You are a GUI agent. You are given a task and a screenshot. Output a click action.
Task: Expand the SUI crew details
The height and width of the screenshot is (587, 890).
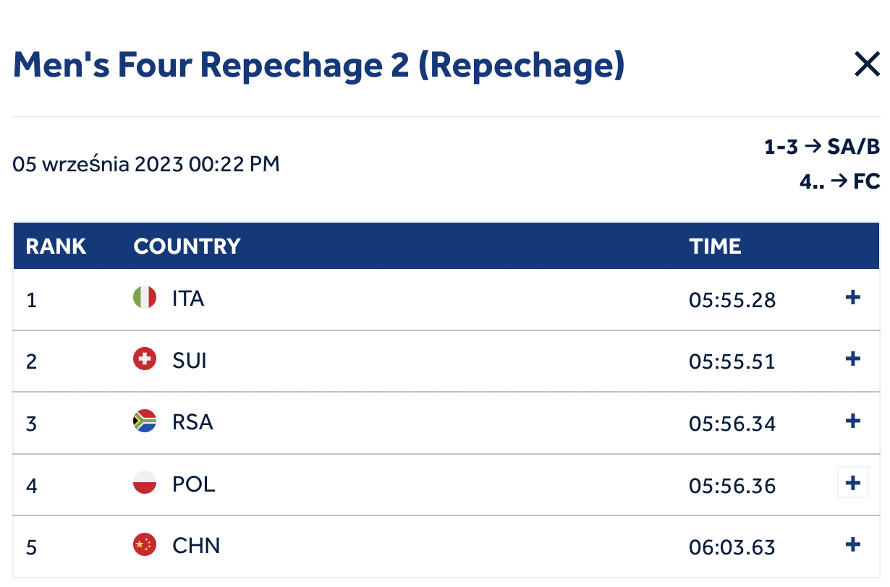(x=853, y=359)
